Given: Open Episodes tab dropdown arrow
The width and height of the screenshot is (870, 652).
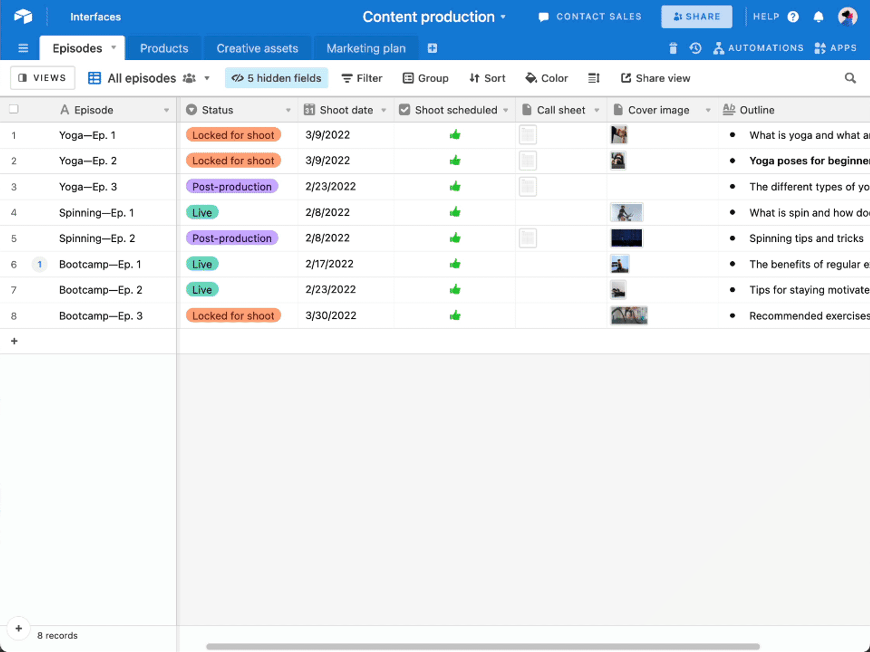Looking at the screenshot, I should 114,48.
